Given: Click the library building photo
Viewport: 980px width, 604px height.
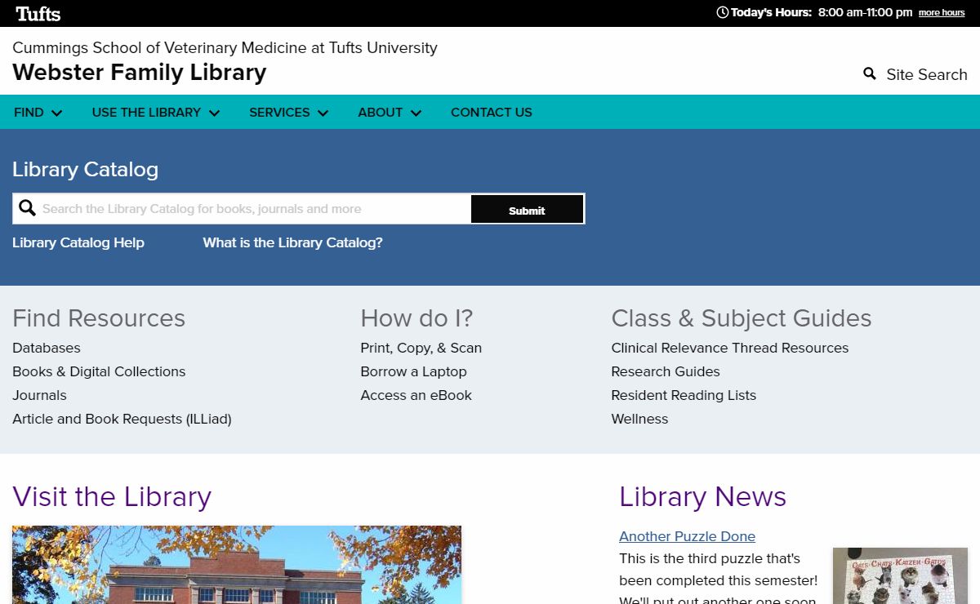Looking at the screenshot, I should pos(237,565).
